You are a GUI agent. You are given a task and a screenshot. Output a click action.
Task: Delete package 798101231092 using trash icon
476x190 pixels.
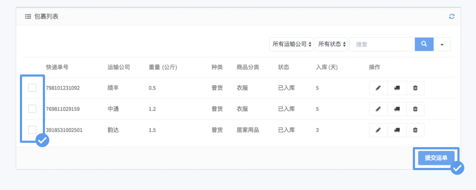click(415, 88)
